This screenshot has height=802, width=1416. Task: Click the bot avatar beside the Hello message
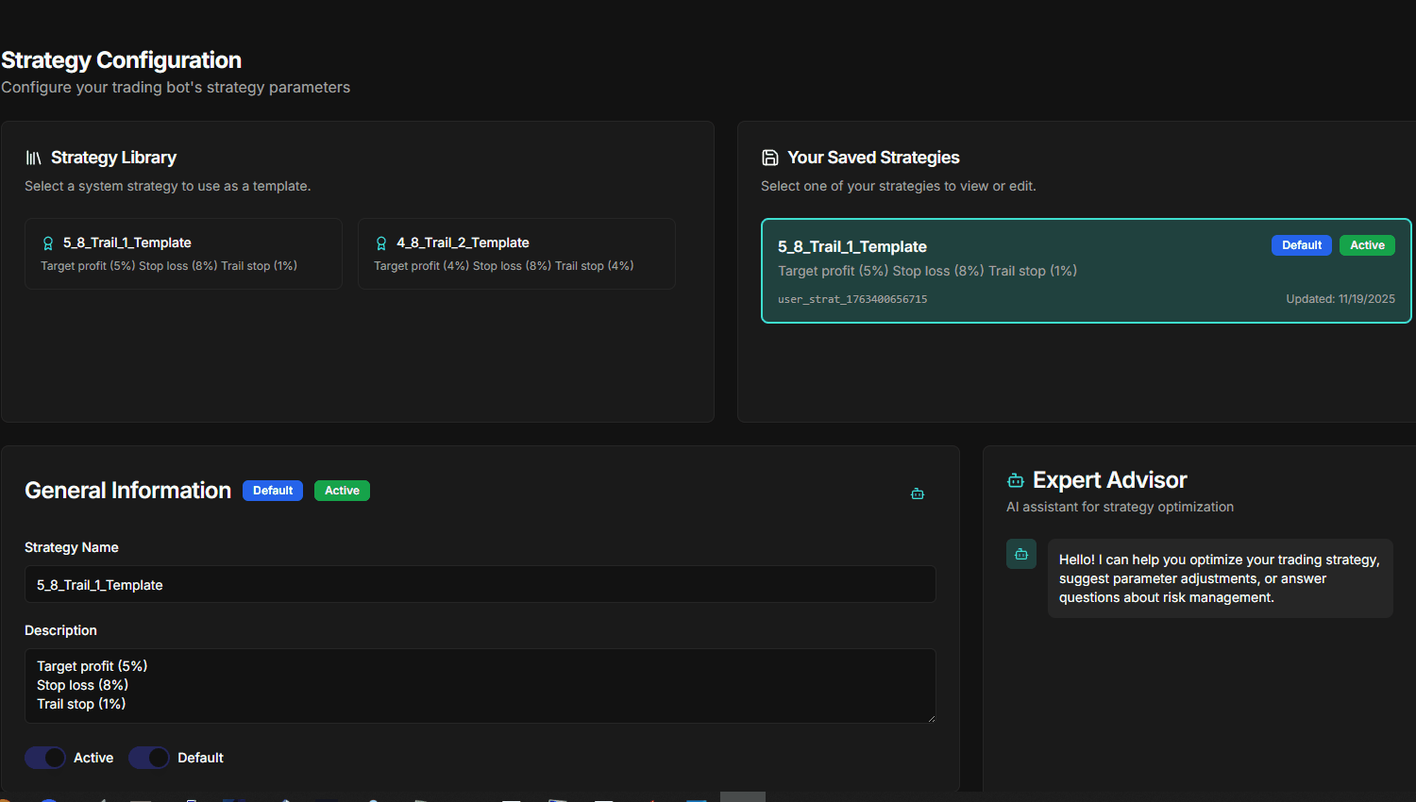pos(1021,554)
